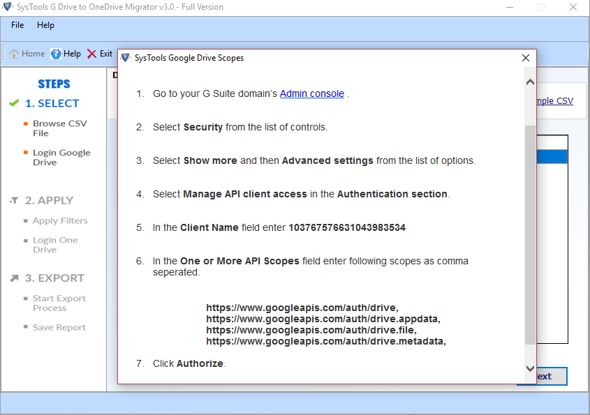
Task: Click the auth/drive.metadata scope URL
Action: tap(326, 341)
